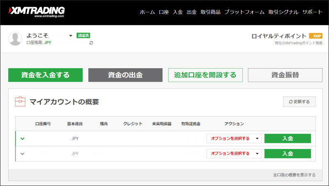The width and height of the screenshot is (329, 186).
Task: Click 追加口座を開設する button
Action: point(205,75)
